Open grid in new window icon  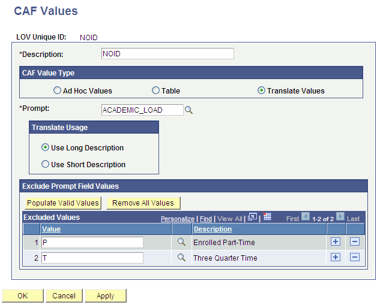(252, 217)
